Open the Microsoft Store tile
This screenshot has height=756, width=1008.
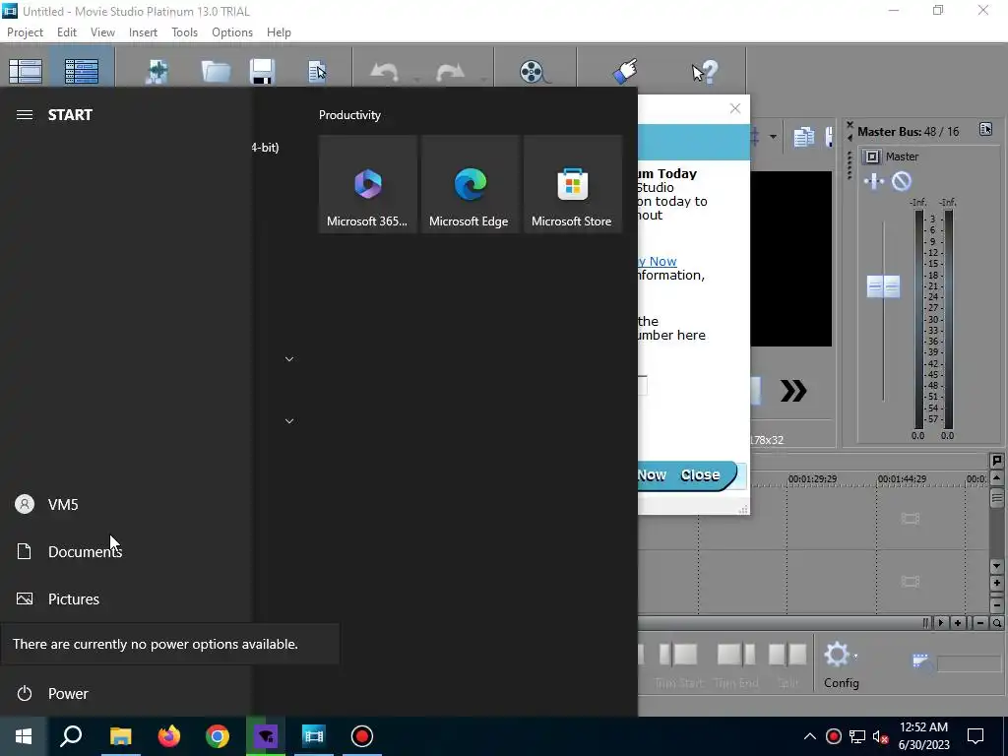point(573,184)
